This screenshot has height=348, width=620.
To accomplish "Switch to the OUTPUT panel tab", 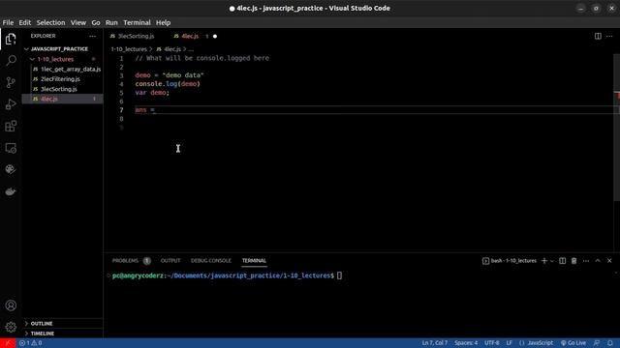I will click(x=170, y=261).
